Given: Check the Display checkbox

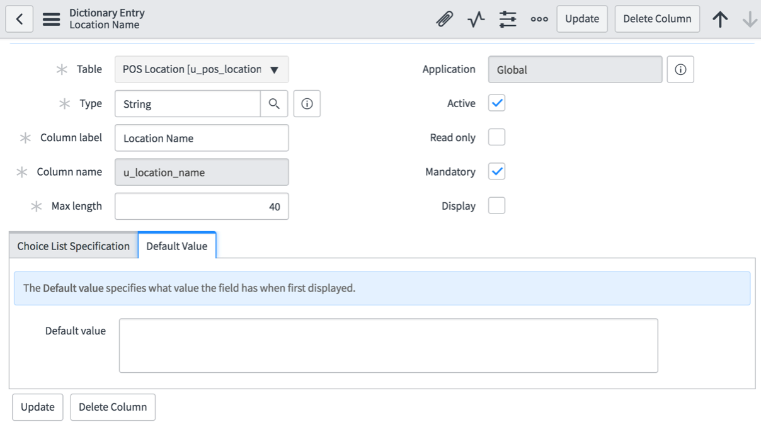Looking at the screenshot, I should (496, 206).
